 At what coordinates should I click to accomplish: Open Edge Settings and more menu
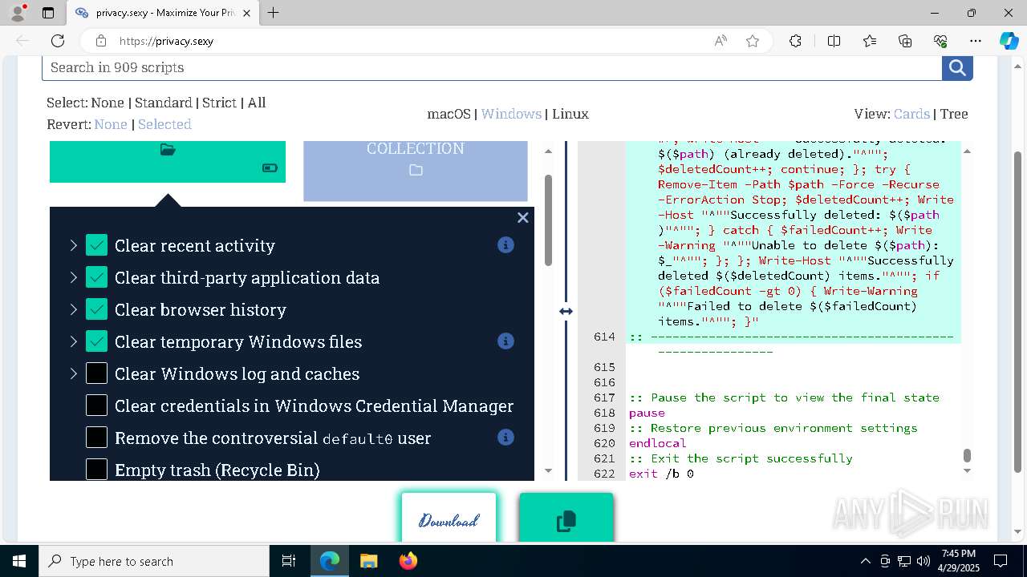tap(976, 41)
